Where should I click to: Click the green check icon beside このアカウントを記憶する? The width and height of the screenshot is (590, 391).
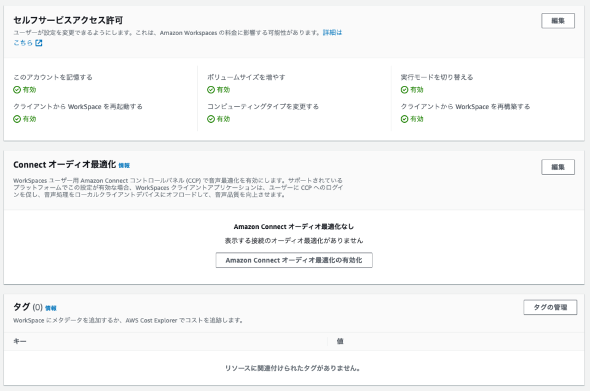click(x=17, y=88)
